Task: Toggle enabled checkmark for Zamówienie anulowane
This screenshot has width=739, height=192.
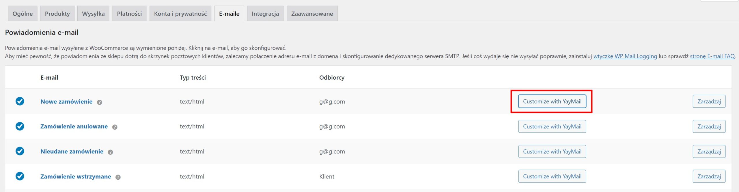Action: (x=20, y=126)
